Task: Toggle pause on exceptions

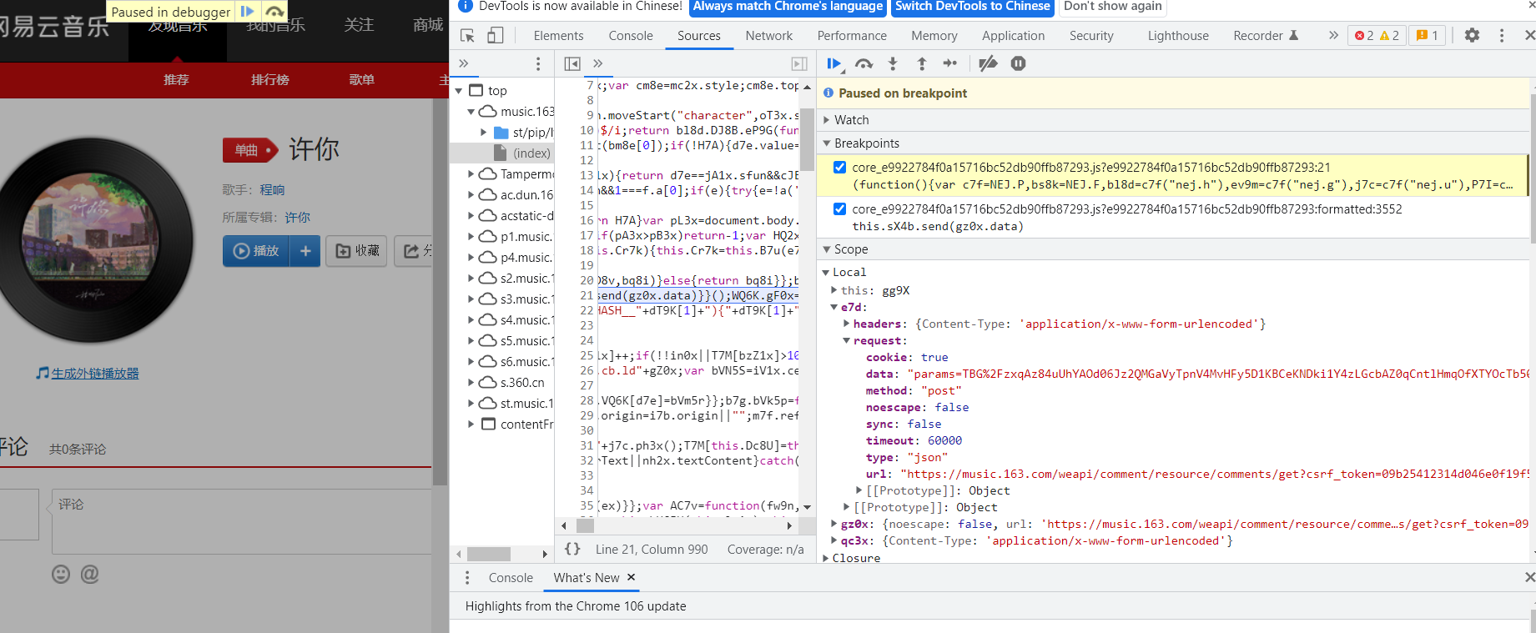Action: tap(1018, 63)
